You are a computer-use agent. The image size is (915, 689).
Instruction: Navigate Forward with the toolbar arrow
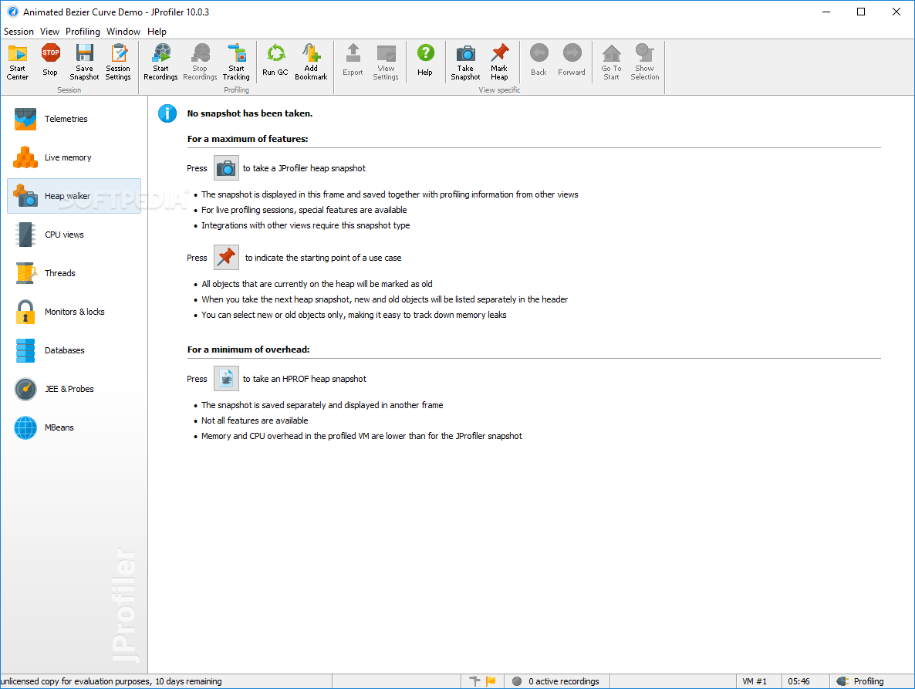(x=571, y=62)
